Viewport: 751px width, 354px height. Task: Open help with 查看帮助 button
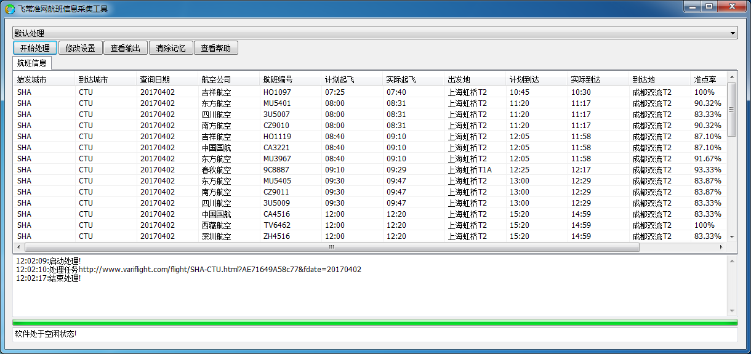pyautogui.click(x=215, y=48)
